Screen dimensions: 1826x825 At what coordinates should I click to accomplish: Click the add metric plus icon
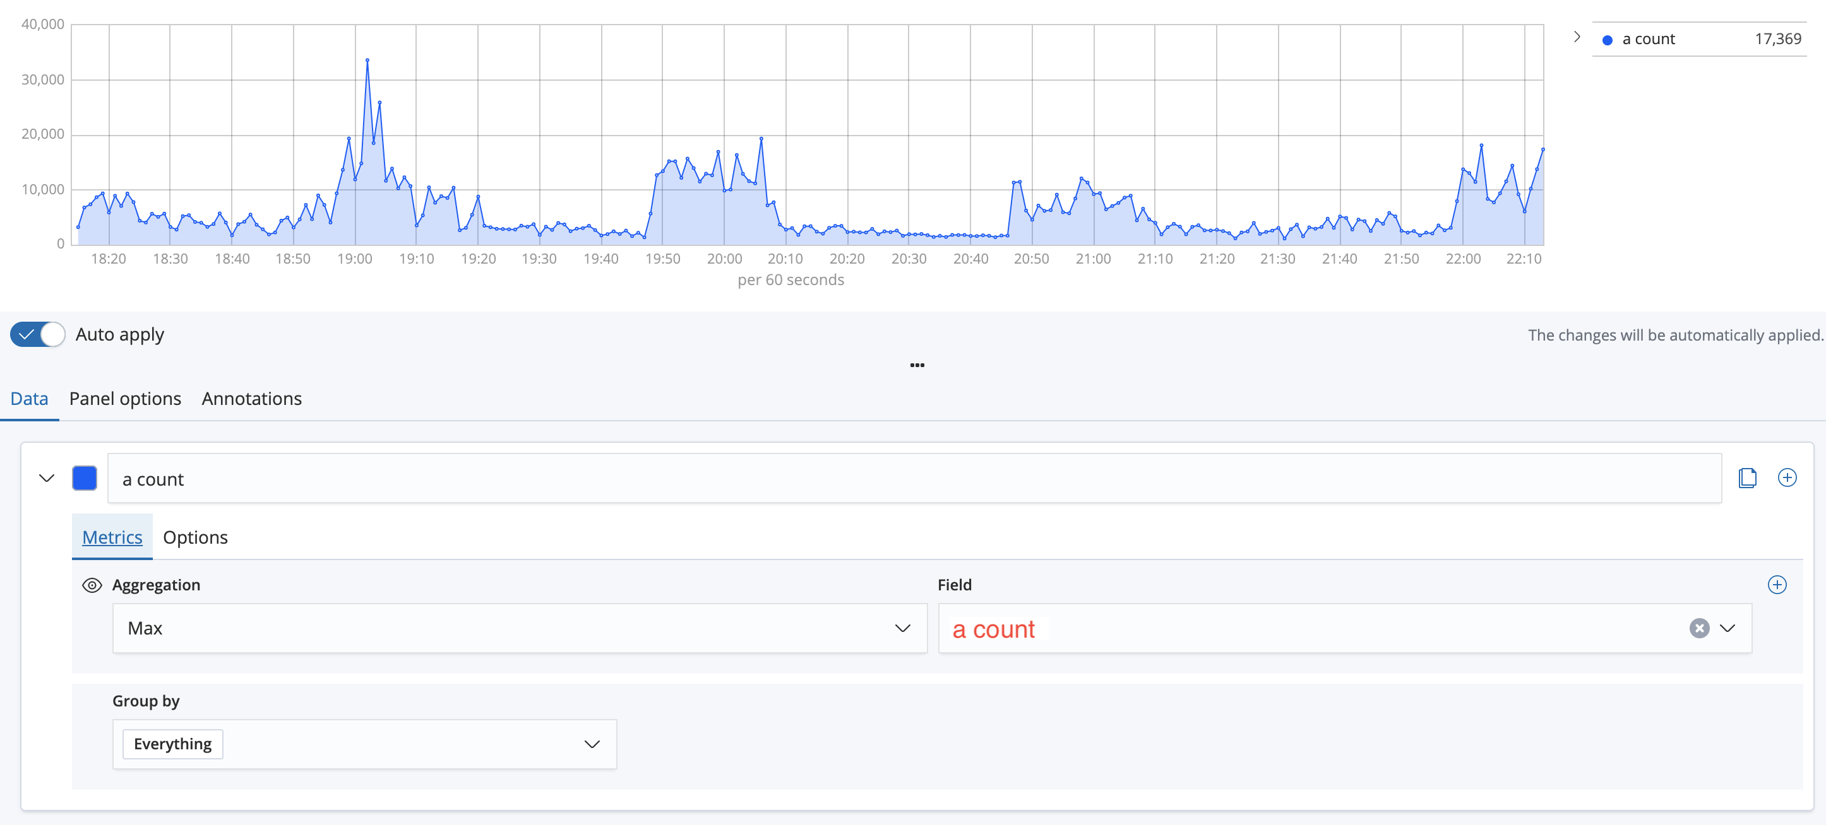coord(1776,585)
